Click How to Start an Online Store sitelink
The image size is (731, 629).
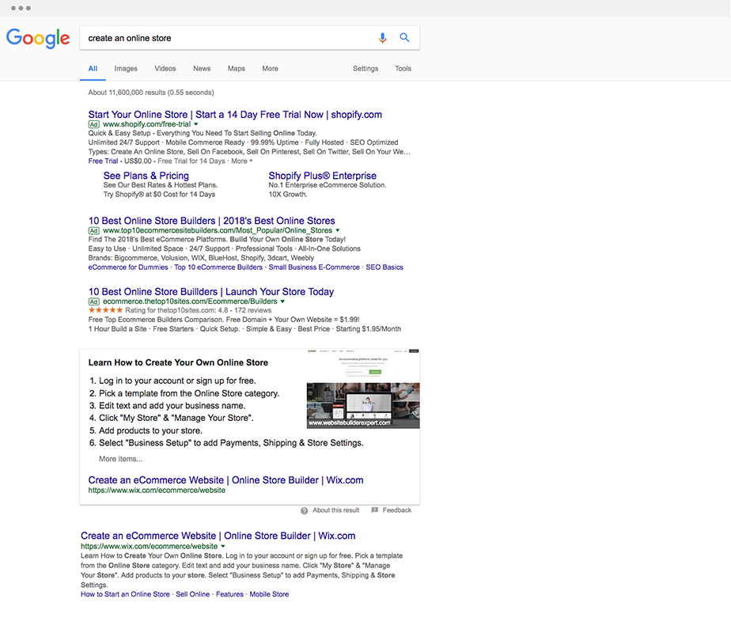pos(125,594)
